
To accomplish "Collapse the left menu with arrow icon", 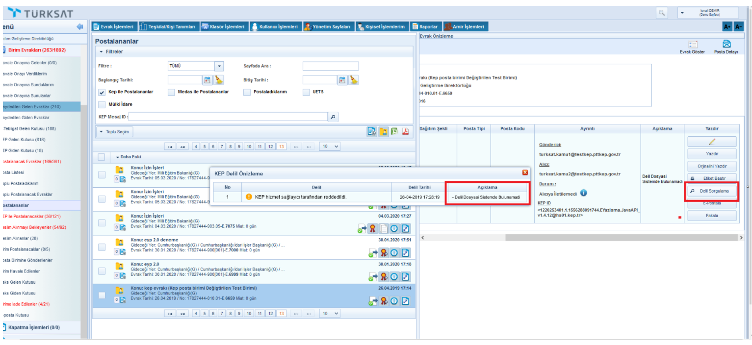I will [80, 26].
